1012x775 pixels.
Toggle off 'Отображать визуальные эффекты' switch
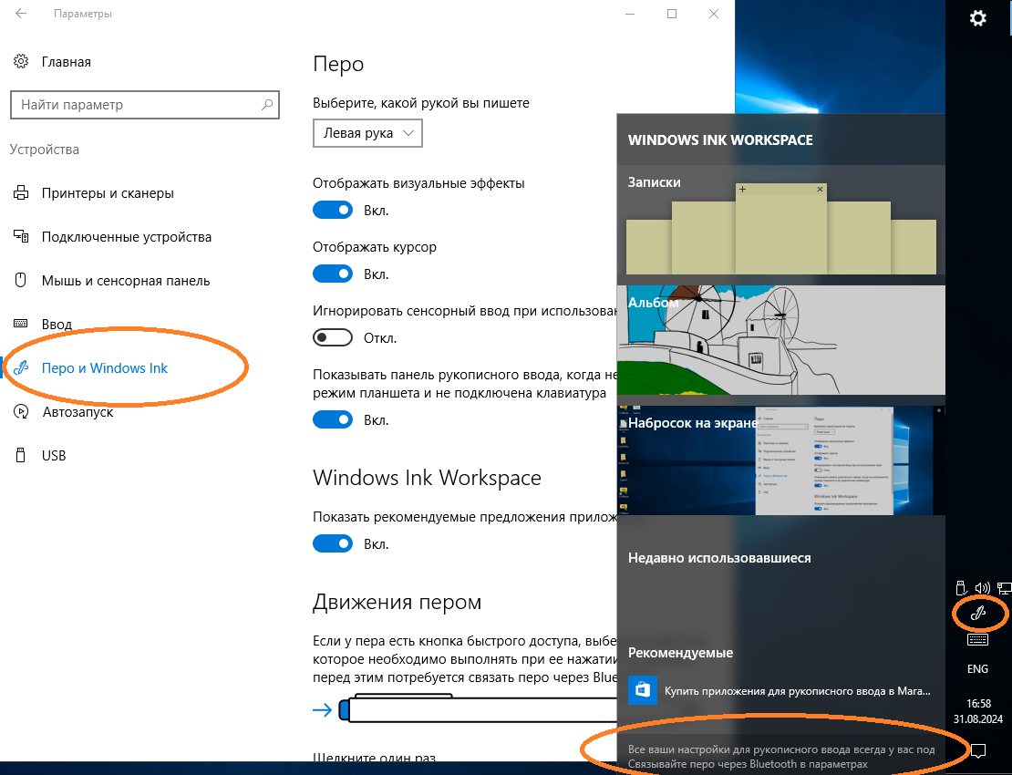[332, 210]
